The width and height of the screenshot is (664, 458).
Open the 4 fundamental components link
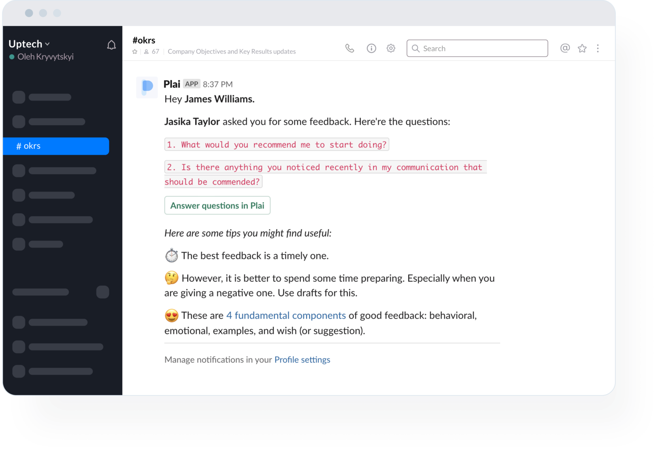tap(286, 315)
